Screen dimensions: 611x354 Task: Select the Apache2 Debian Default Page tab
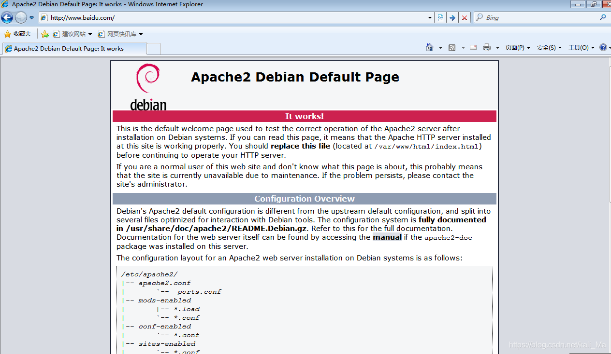point(74,49)
